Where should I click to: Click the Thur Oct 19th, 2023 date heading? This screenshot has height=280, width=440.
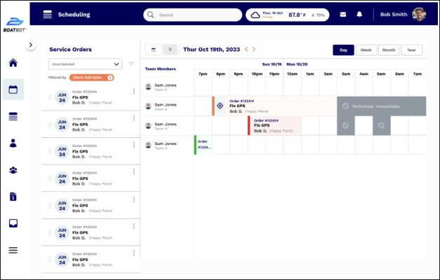click(x=212, y=50)
